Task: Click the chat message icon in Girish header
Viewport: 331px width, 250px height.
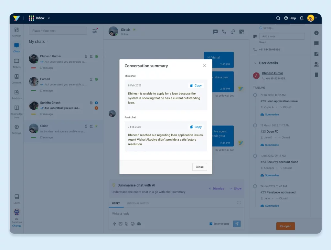Action: click(215, 32)
